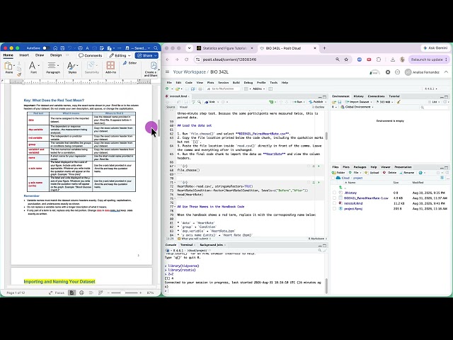Open the search magnifier in Word title bar

156,48
